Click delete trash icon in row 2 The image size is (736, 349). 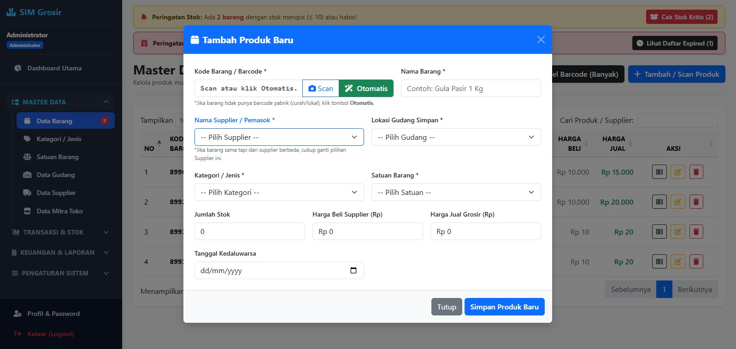(x=696, y=202)
